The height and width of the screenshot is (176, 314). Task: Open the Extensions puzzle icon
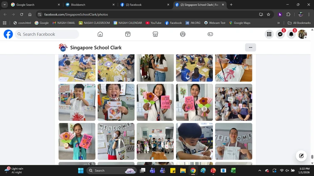pyautogui.click(x=288, y=15)
